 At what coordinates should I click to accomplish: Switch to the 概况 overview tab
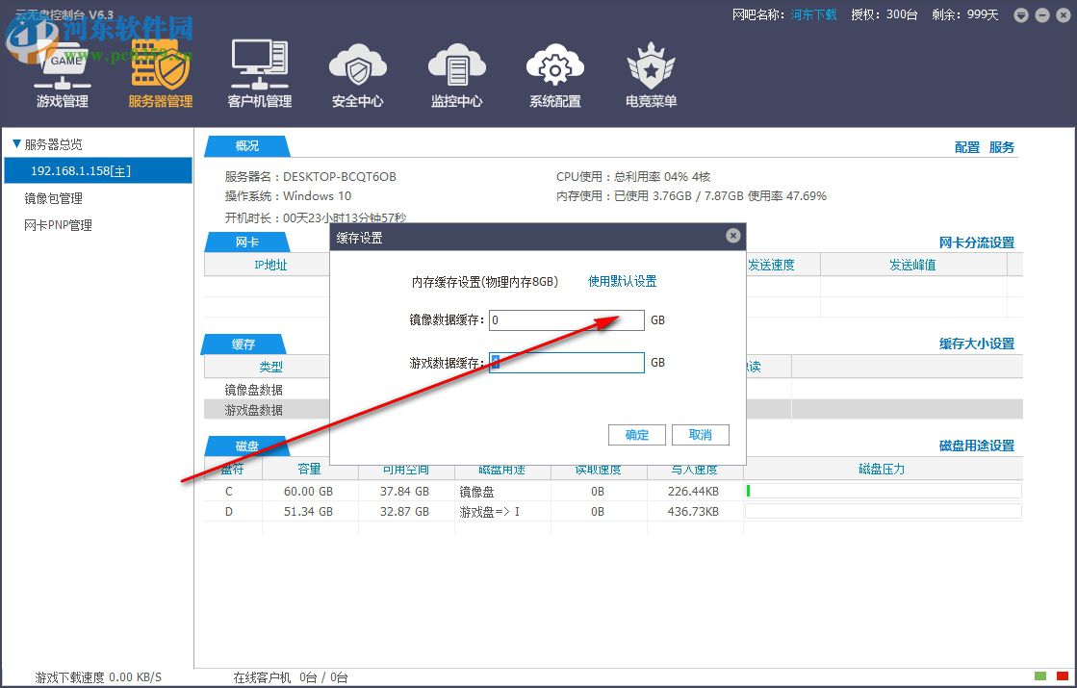pos(246,146)
